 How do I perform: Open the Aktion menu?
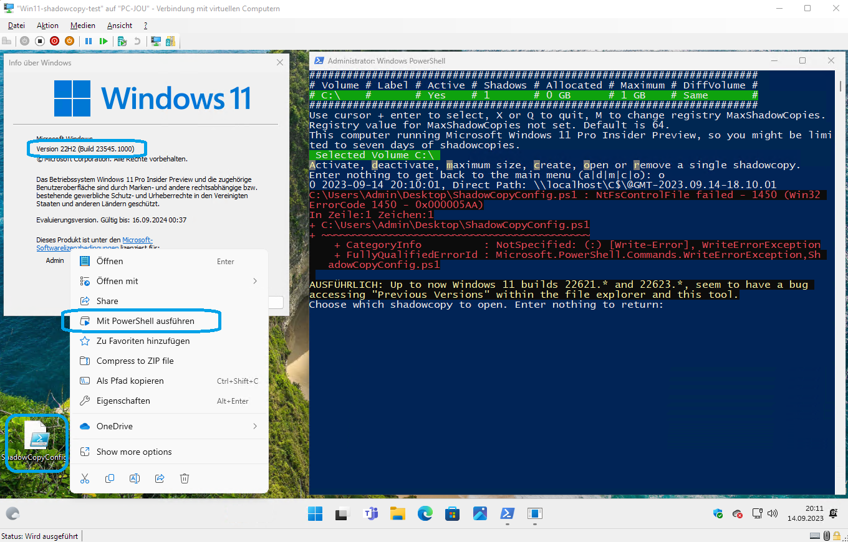[x=47, y=26]
